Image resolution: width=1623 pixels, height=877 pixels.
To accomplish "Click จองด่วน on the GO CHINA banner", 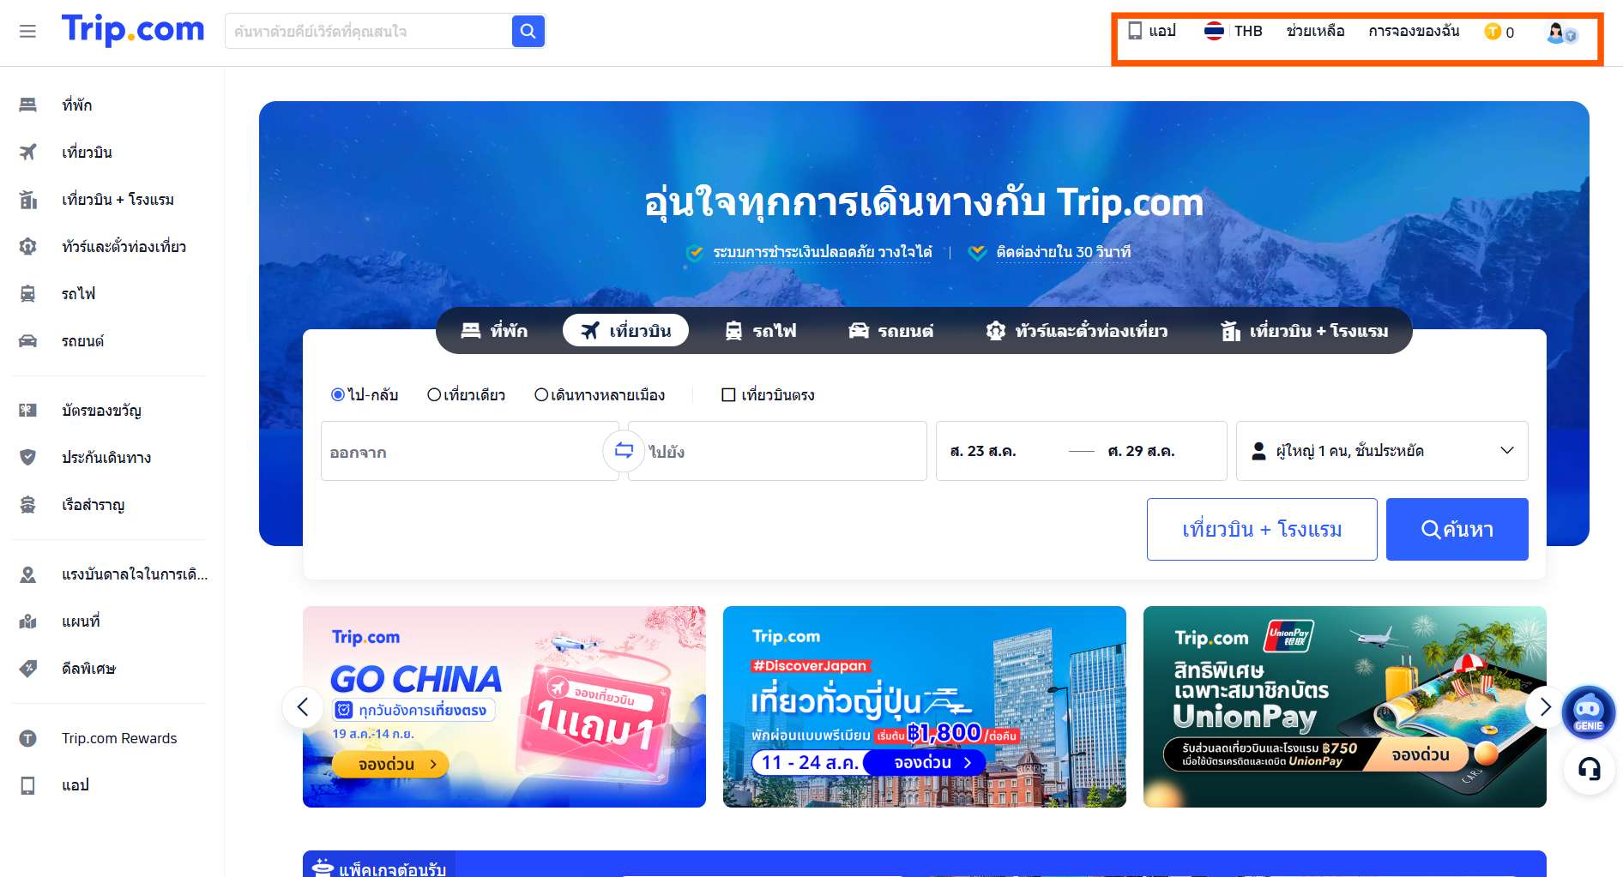I will [x=394, y=764].
